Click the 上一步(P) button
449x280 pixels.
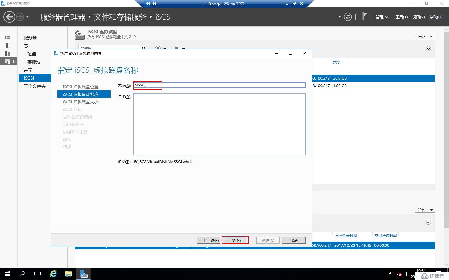pyautogui.click(x=209, y=240)
